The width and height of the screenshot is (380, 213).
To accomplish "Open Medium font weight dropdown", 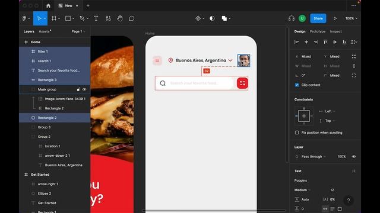I will point(303,190).
